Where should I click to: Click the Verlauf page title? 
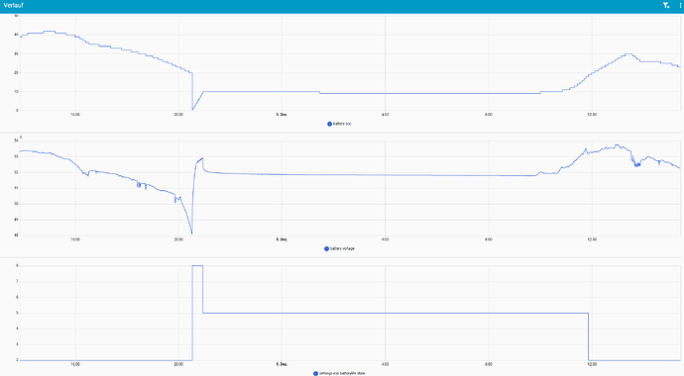coord(14,6)
